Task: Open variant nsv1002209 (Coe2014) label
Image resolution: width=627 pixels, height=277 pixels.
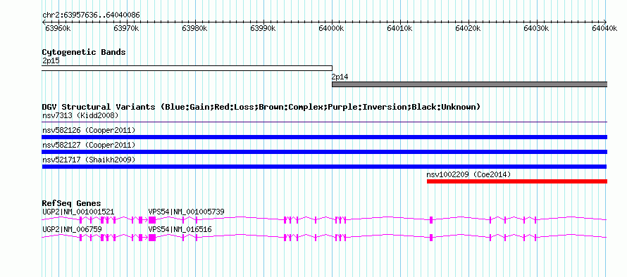Action: tap(468, 174)
